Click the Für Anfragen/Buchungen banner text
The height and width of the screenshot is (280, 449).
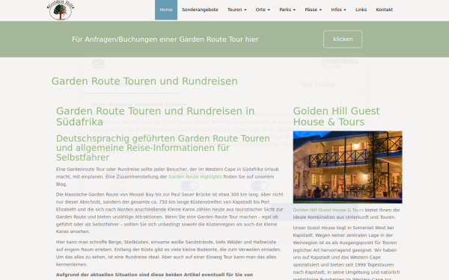click(x=165, y=40)
